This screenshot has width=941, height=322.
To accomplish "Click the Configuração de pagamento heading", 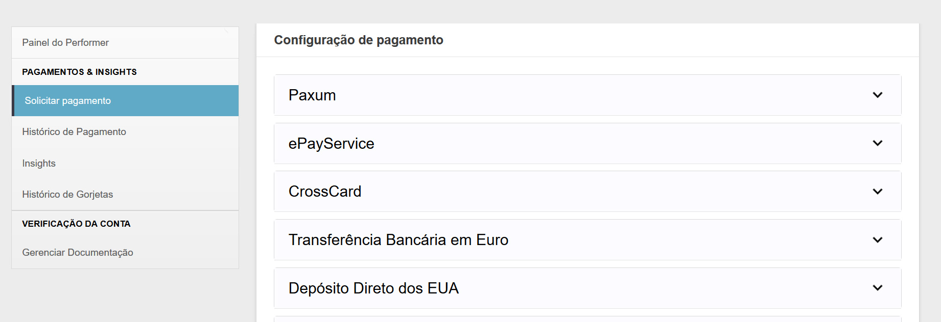I will click(x=359, y=40).
